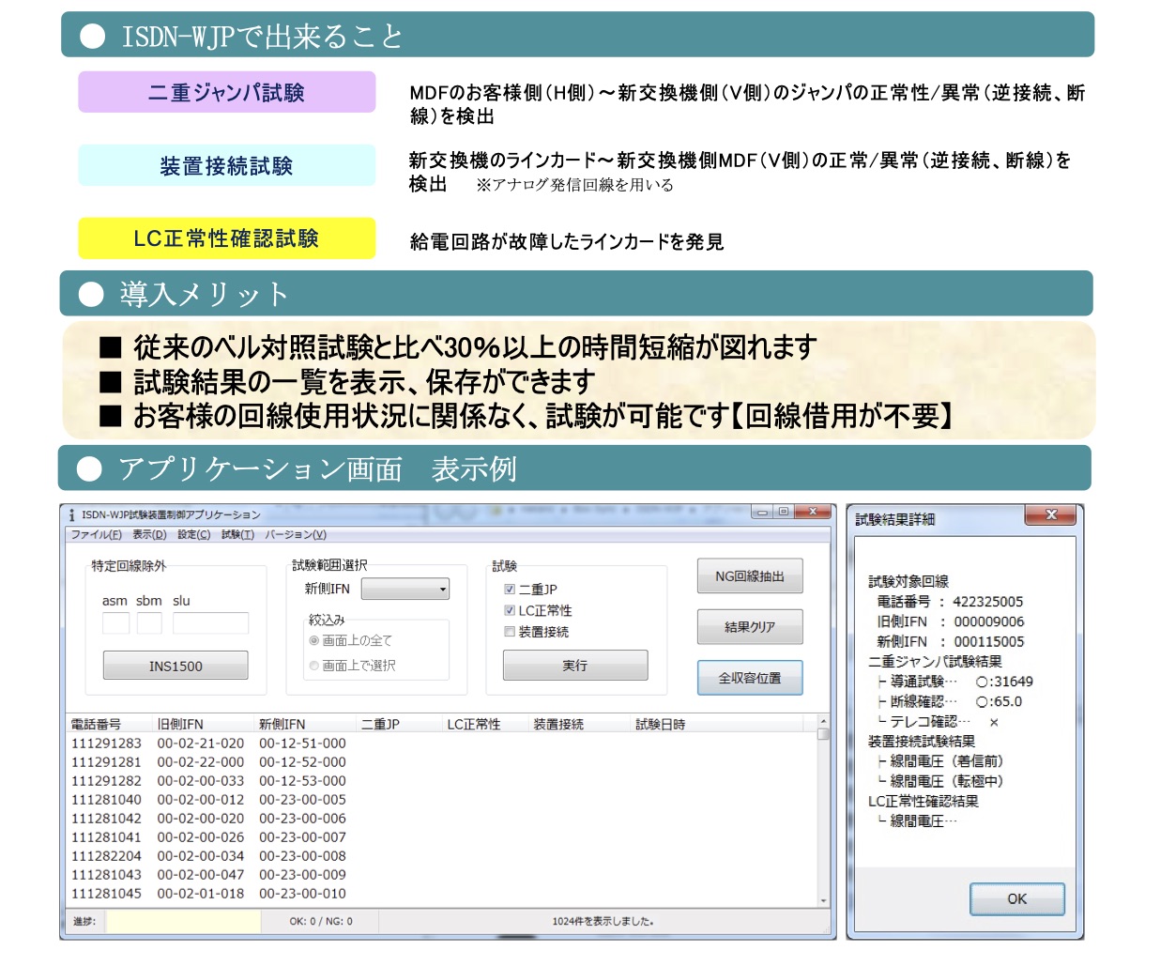Open the ファイル(F) menu
Image resolution: width=1160 pixels, height=966 pixels.
coord(97,534)
